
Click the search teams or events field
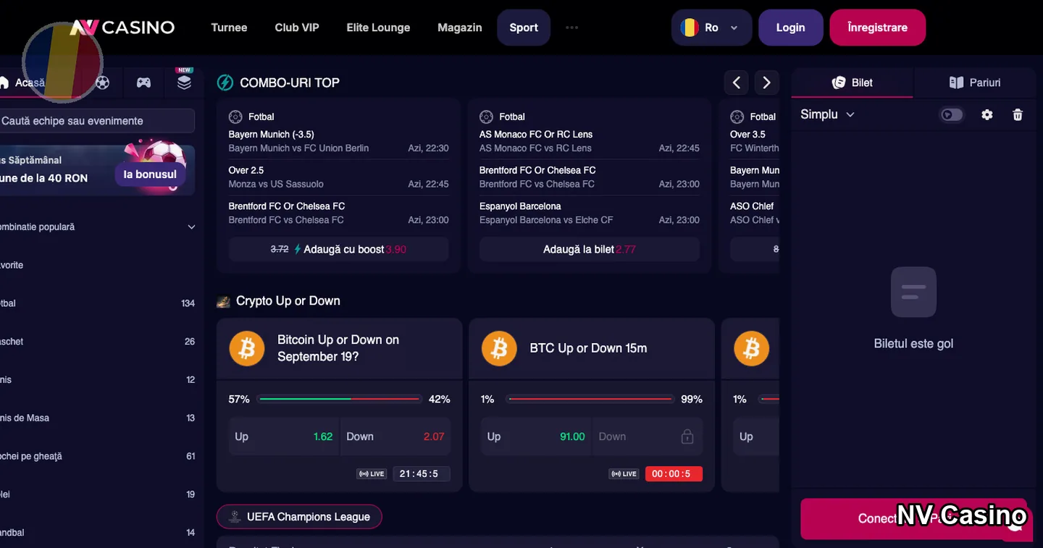97,121
